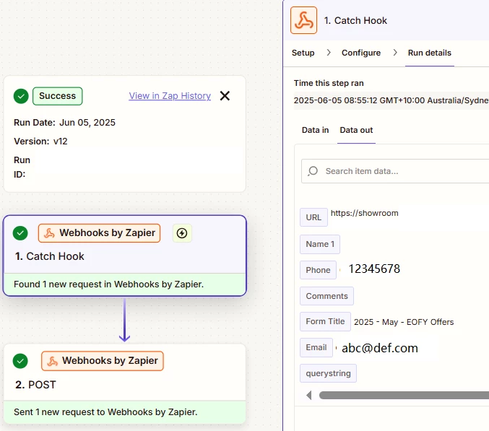Click the URL field label

tap(313, 217)
